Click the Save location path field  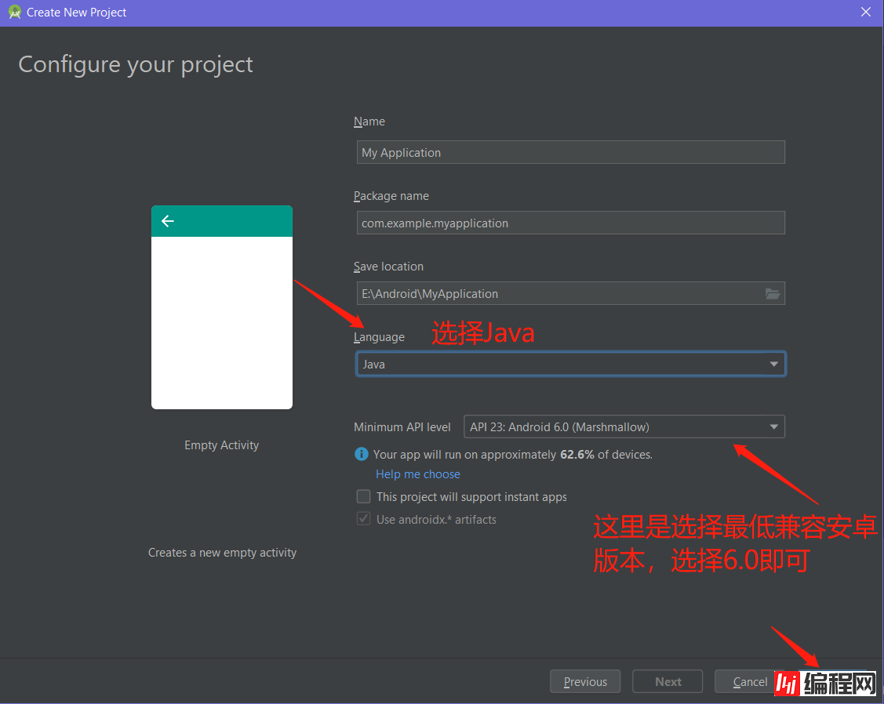click(x=557, y=294)
